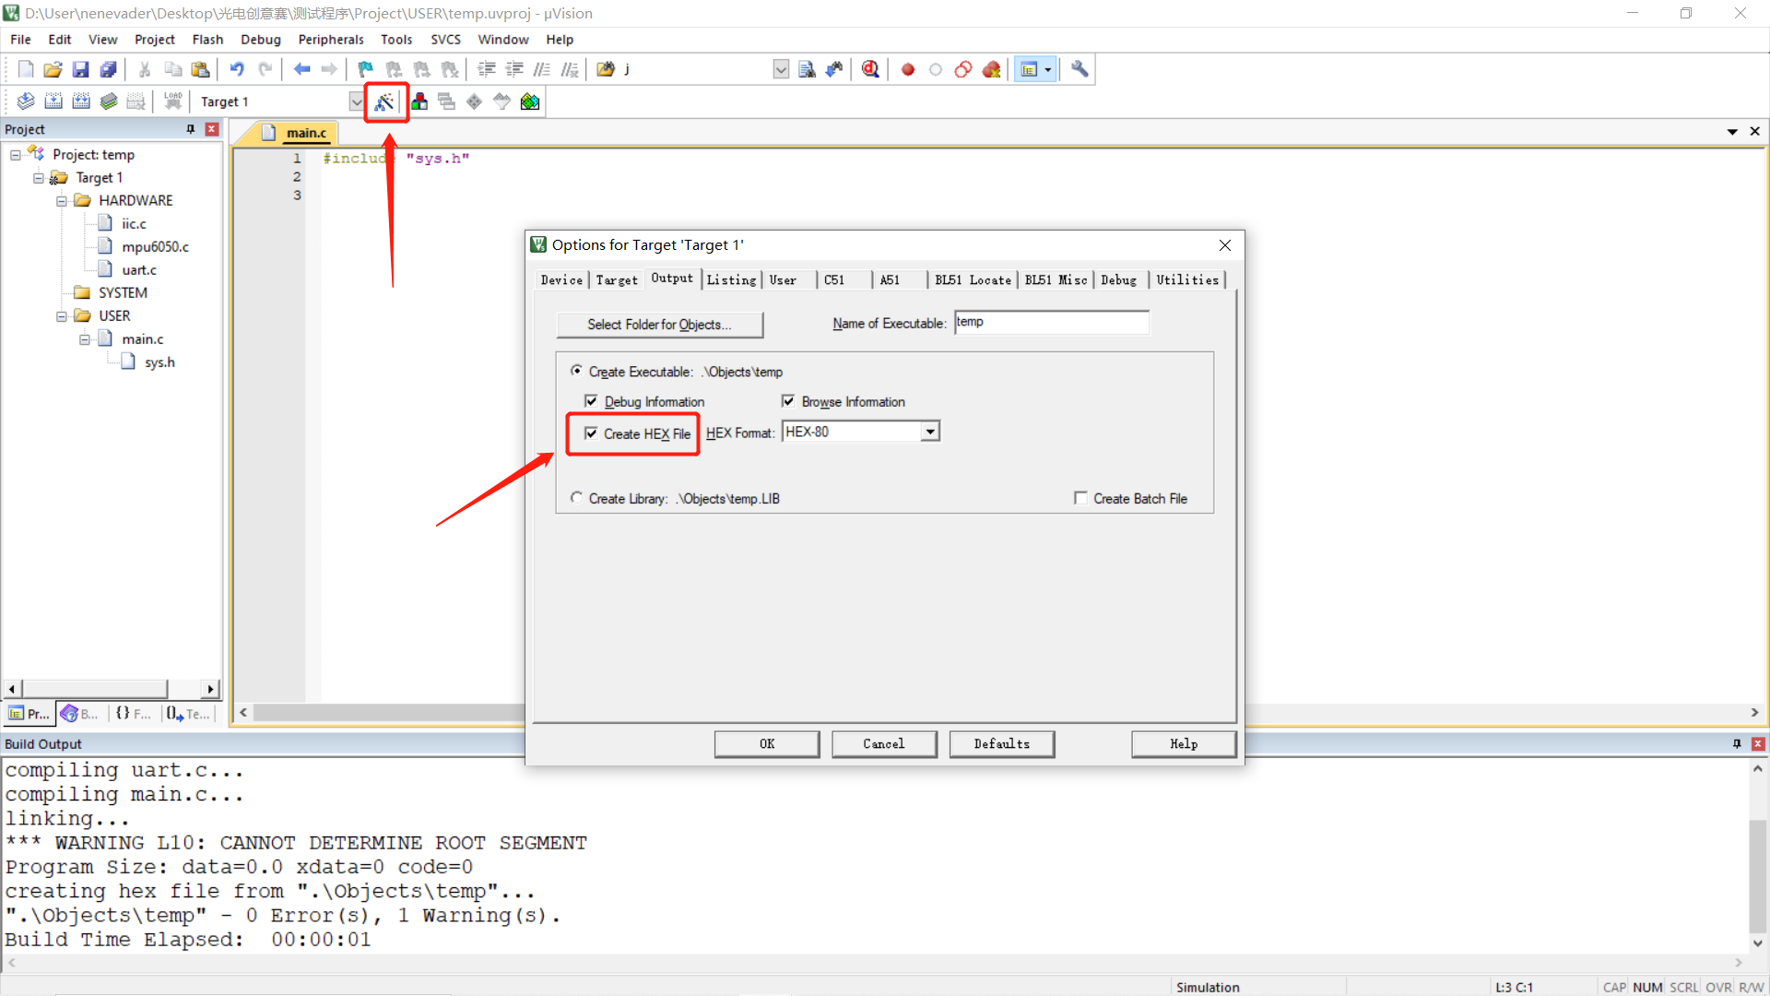Select the Create Library radio button

pyautogui.click(x=576, y=498)
